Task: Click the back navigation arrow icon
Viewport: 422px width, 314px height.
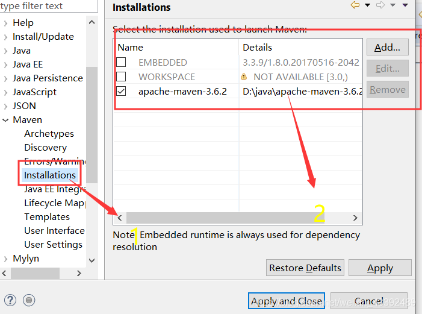Action: 355,5
